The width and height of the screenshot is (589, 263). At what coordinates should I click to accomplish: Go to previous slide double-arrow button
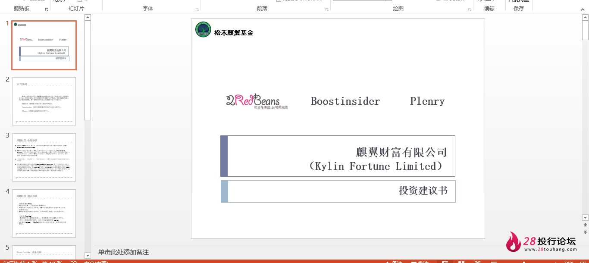[x=585, y=225]
